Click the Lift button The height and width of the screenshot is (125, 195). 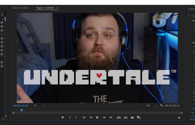click(x=119, y=118)
